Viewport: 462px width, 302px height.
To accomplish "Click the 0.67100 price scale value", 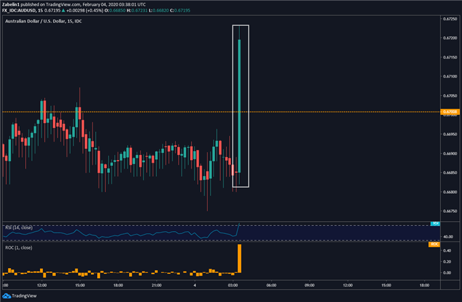I will [450, 76].
